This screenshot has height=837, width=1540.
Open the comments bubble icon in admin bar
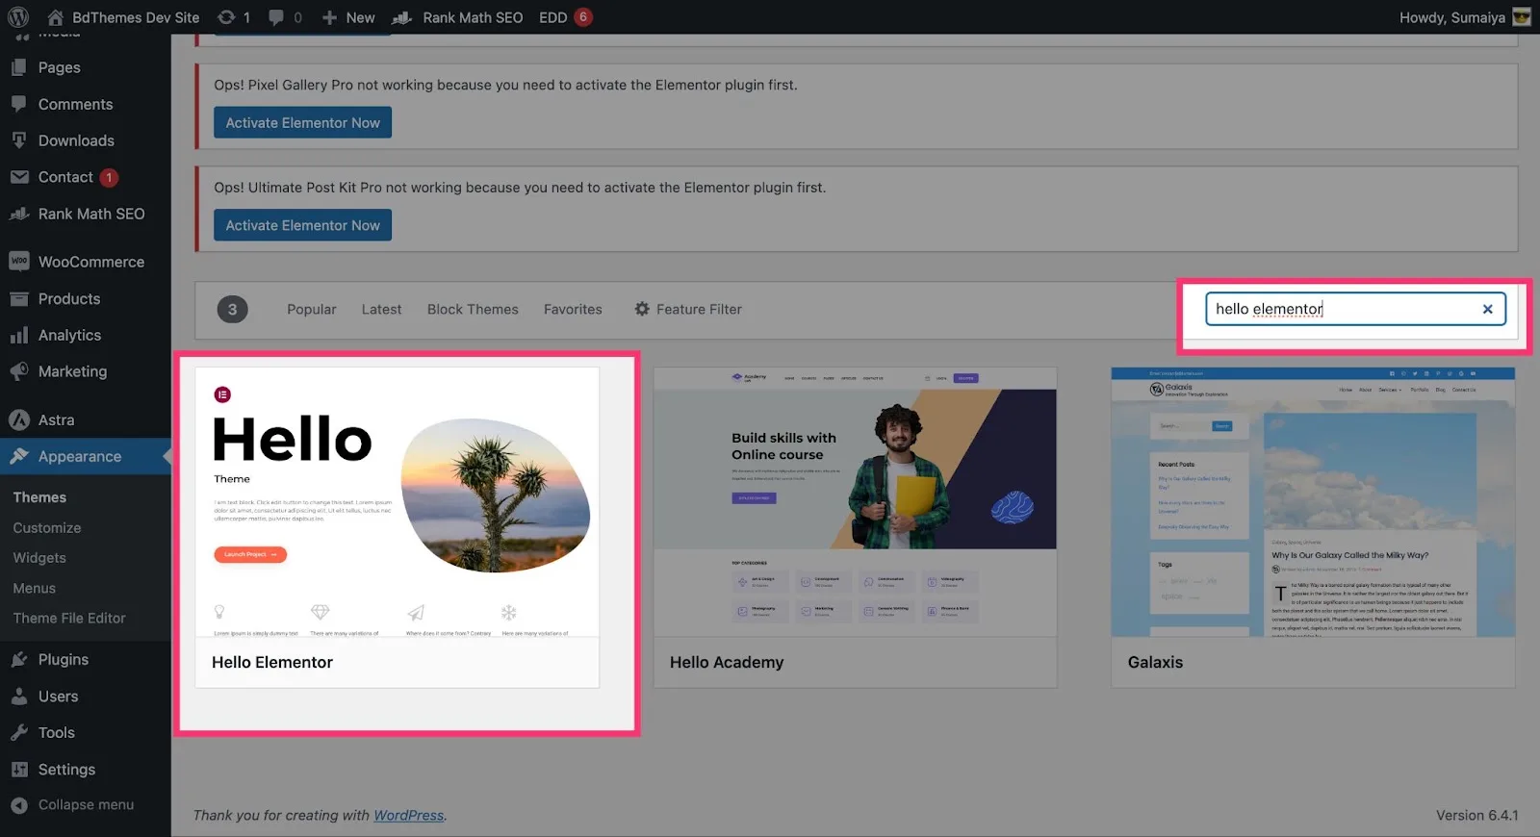click(276, 17)
